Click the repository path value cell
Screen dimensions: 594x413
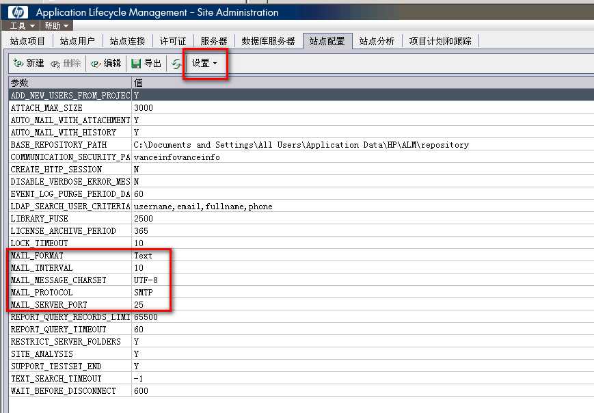pyautogui.click(x=301, y=145)
